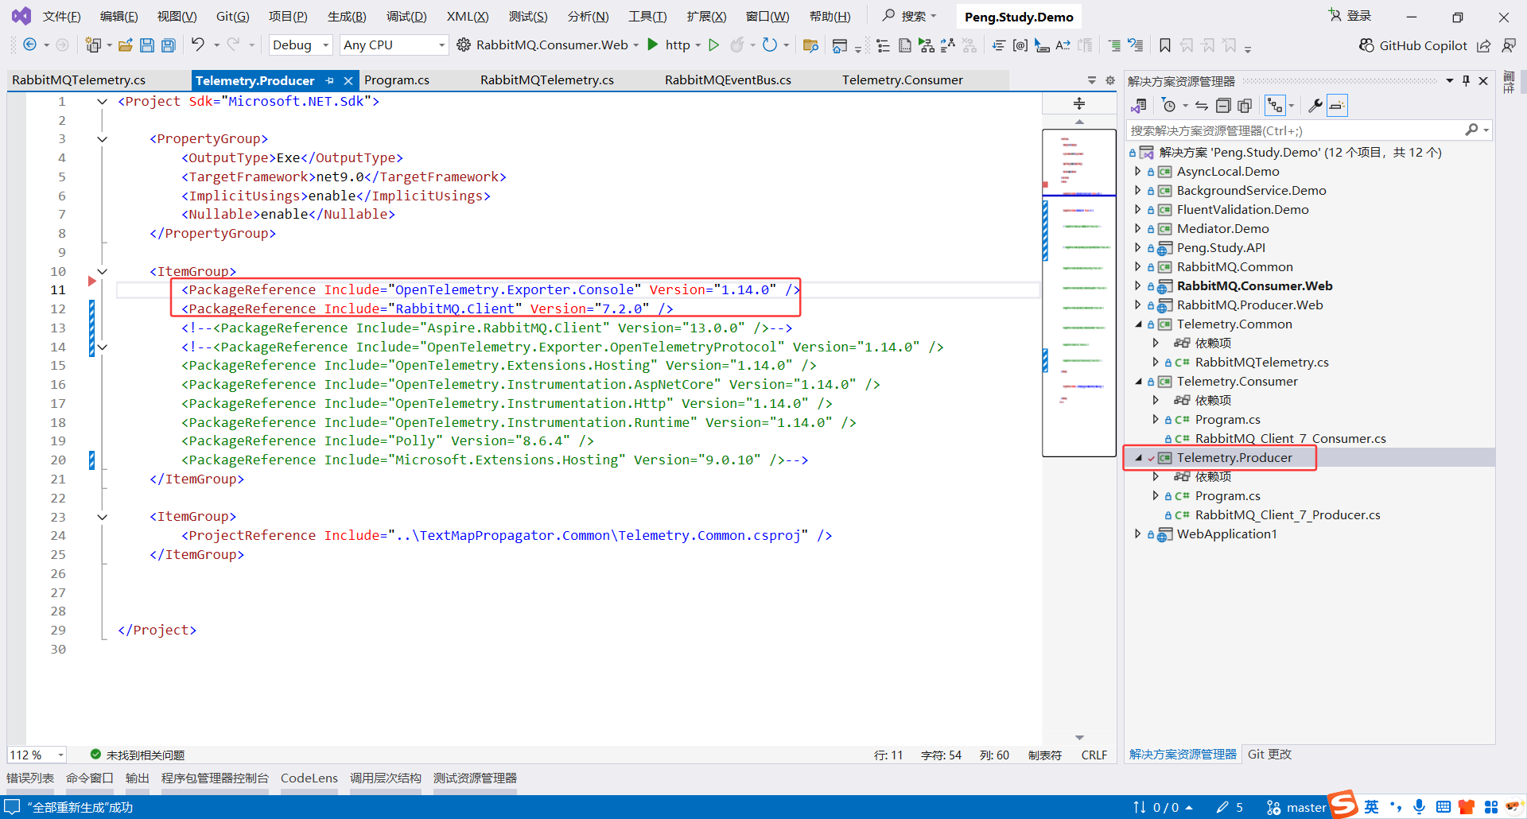Toggle preview selected items in Solution Explorer
The width and height of the screenshot is (1527, 819).
pos(1337,106)
